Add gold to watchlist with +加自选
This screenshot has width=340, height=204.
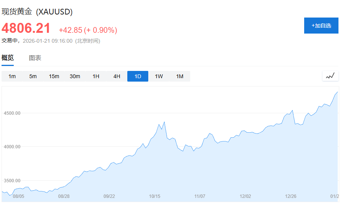click(x=321, y=26)
